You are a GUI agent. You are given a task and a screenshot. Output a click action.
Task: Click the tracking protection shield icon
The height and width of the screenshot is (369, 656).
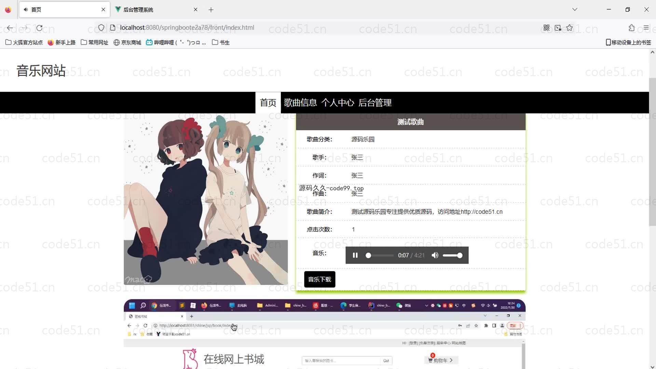tap(101, 28)
